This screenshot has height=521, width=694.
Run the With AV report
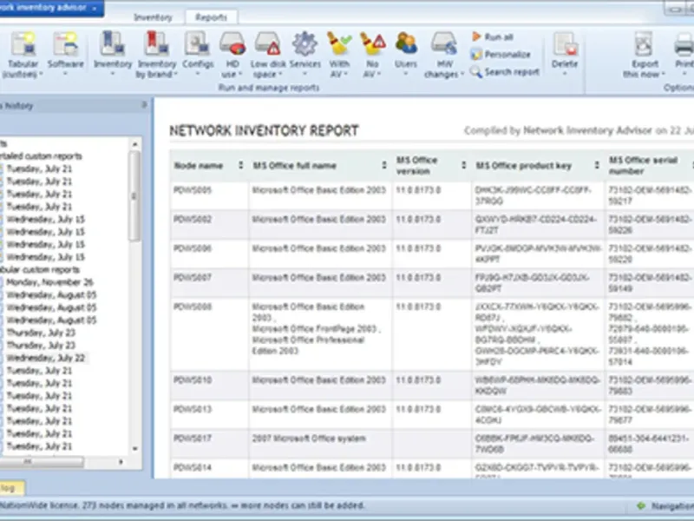[339, 44]
